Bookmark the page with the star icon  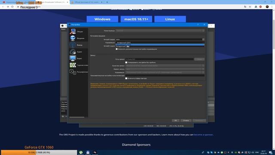pos(250,7)
